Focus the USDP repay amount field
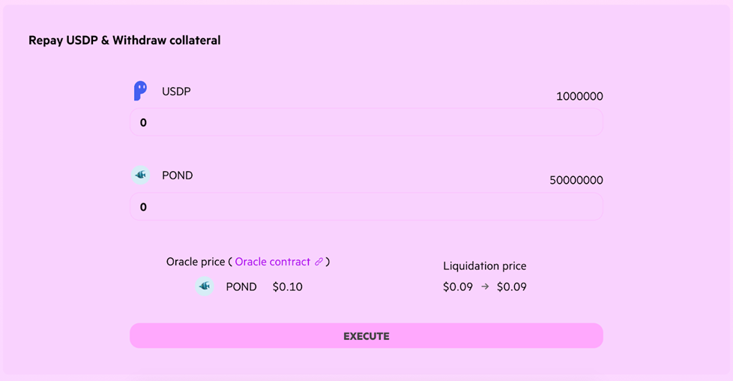 (x=366, y=122)
